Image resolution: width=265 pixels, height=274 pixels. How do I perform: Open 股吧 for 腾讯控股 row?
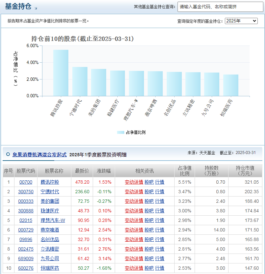click(x=149, y=182)
